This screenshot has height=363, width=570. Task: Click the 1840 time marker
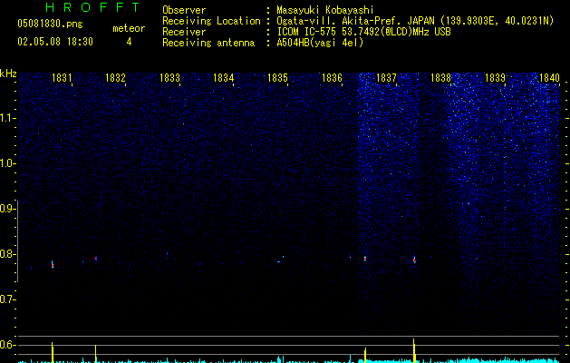(x=549, y=78)
